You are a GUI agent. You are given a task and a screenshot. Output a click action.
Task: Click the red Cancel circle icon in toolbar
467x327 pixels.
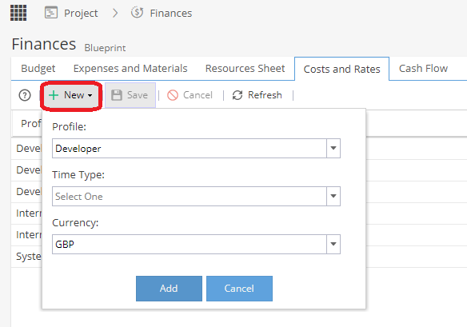173,95
